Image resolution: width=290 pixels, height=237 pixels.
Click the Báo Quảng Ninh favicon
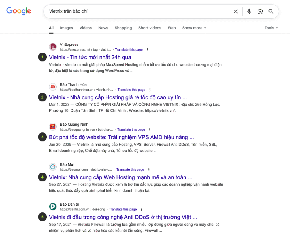click(x=53, y=127)
